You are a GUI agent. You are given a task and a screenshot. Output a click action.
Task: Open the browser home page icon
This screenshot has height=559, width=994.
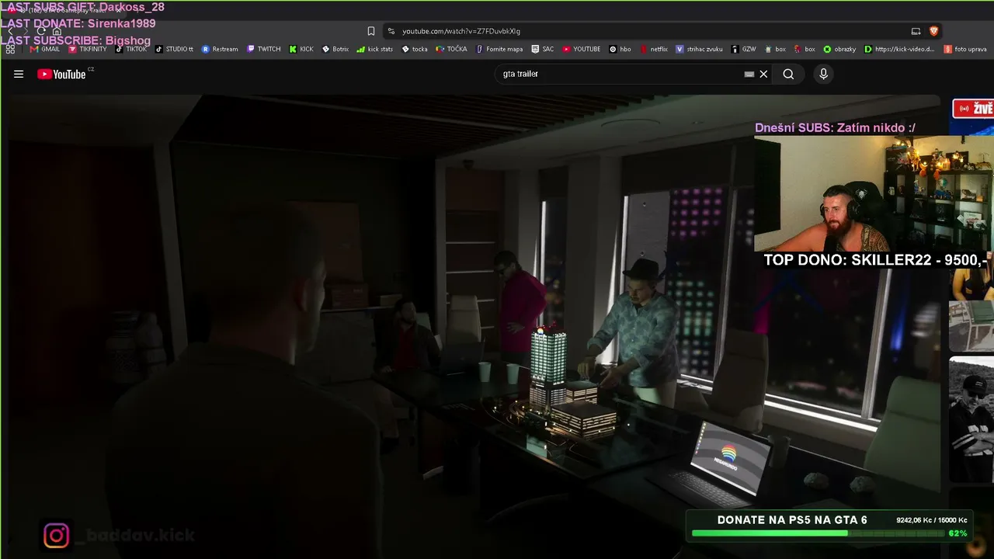[x=57, y=31]
